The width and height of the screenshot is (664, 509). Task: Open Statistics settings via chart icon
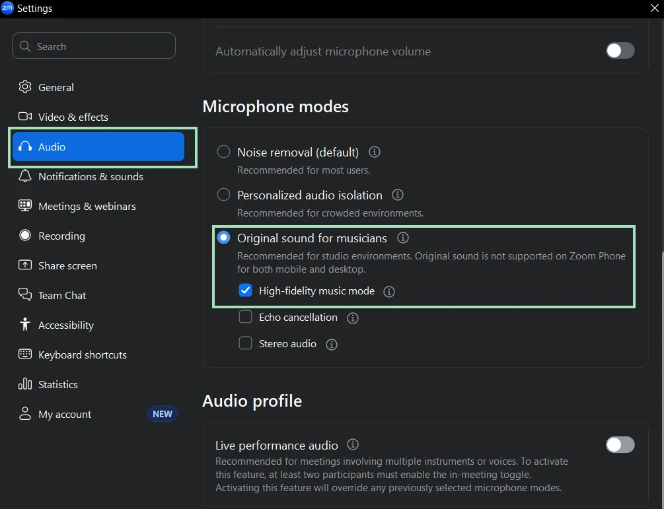[x=24, y=384]
